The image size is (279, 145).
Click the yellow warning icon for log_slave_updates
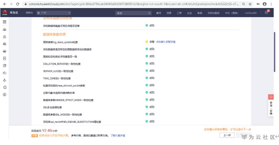pyautogui.click(x=147, y=42)
